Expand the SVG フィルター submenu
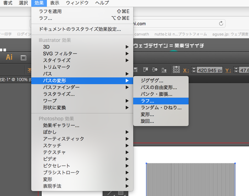The image size is (249, 196). [x=82, y=54]
